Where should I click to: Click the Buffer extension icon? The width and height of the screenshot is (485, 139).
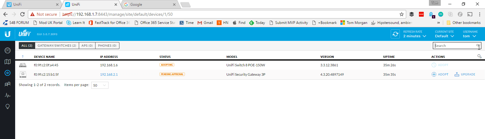pos(412,14)
